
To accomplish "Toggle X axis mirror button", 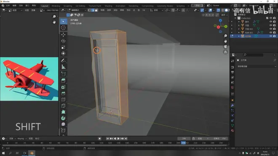I will 206,15.
